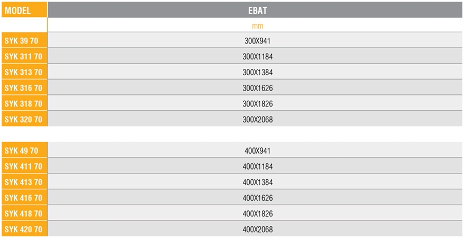Screen dimensions: 464x238
Task: Click the 300X941 dimension value
Action: coord(257,41)
